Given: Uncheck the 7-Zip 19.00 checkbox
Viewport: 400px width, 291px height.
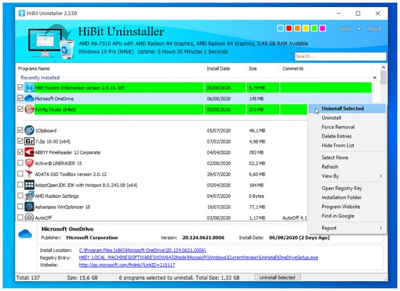Looking at the screenshot, I should click(20, 141).
